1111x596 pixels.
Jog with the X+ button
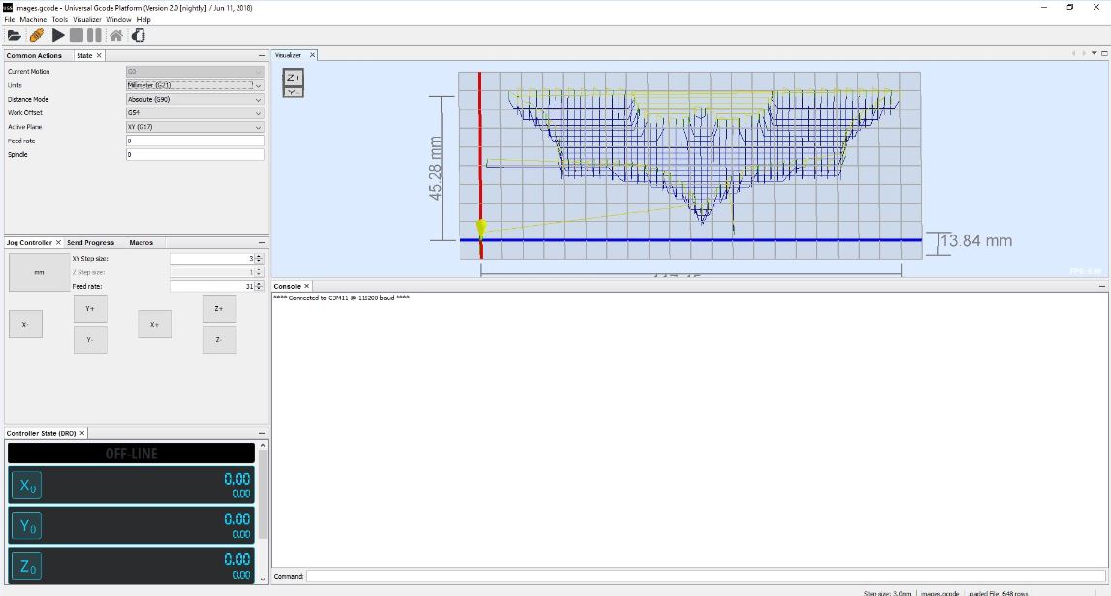(154, 324)
